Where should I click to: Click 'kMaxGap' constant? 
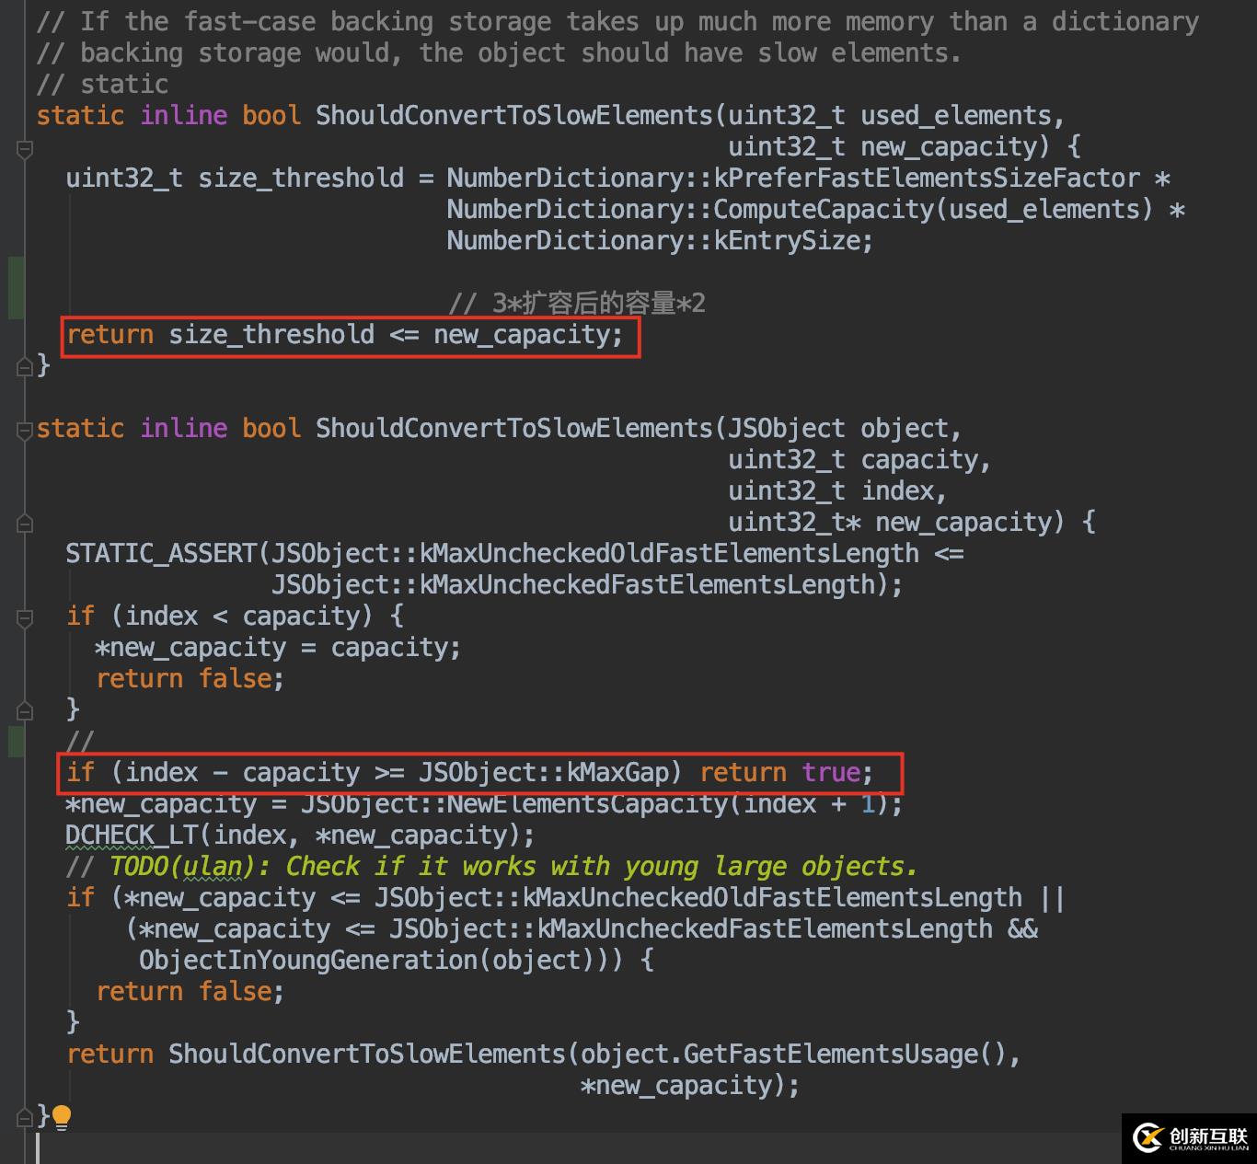pos(617,772)
